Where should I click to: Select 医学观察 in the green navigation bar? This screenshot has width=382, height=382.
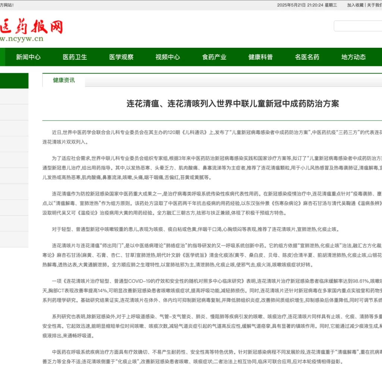(121, 57)
